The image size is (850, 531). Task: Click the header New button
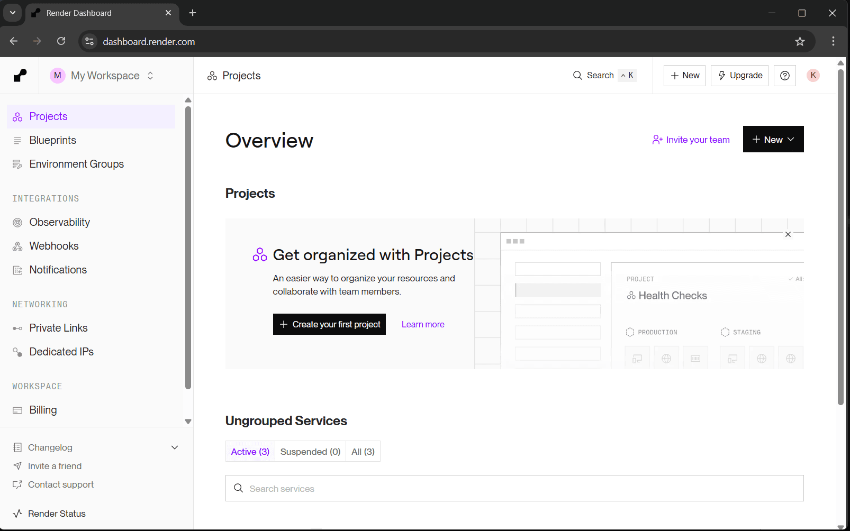pyautogui.click(x=684, y=76)
